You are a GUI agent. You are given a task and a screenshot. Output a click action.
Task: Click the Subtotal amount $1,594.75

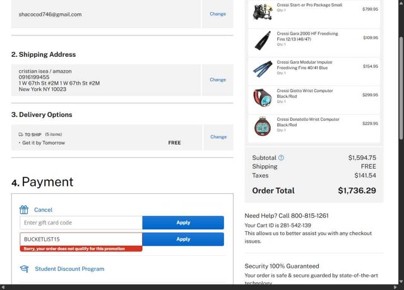(362, 158)
